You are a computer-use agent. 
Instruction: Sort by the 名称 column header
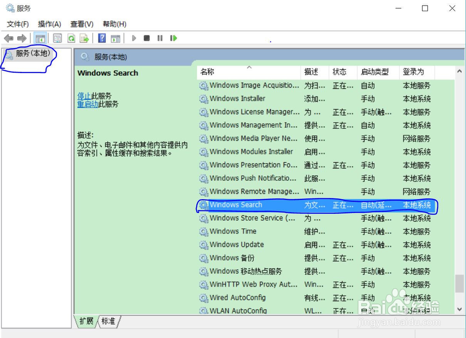click(249, 72)
